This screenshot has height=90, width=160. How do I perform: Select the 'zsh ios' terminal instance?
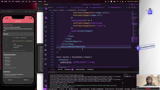130,76
